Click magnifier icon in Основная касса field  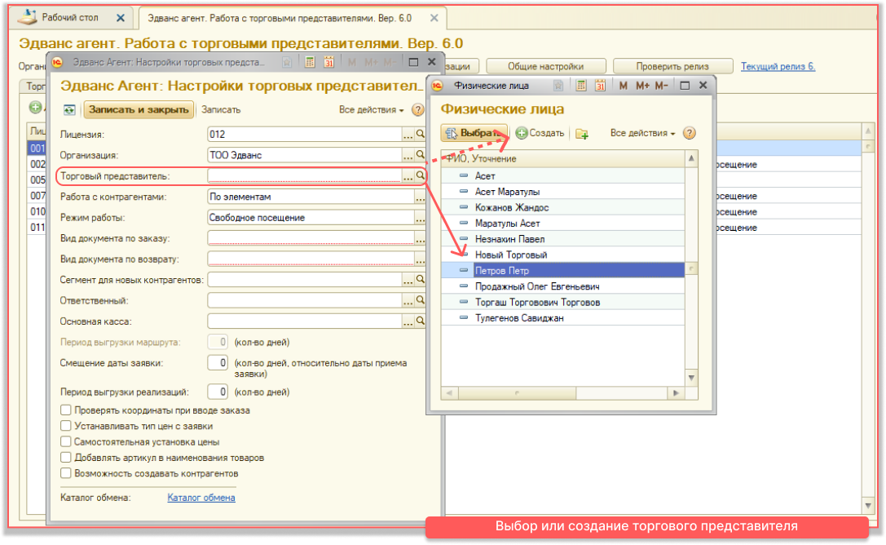[x=421, y=321]
